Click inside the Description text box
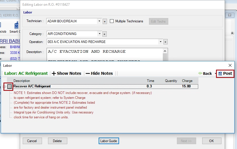Image resolution: width=237 pixels, height=149 pixels. [x=104, y=54]
